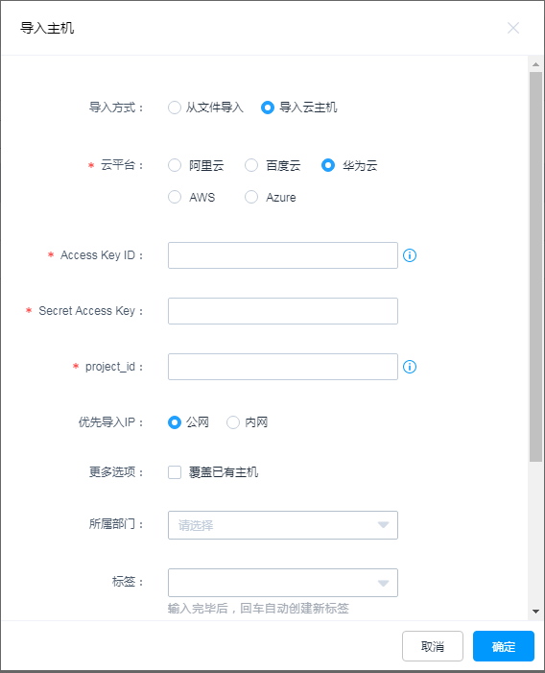The image size is (545, 673).
Task: Expand the 标签 dropdown arrow
Action: [x=383, y=583]
